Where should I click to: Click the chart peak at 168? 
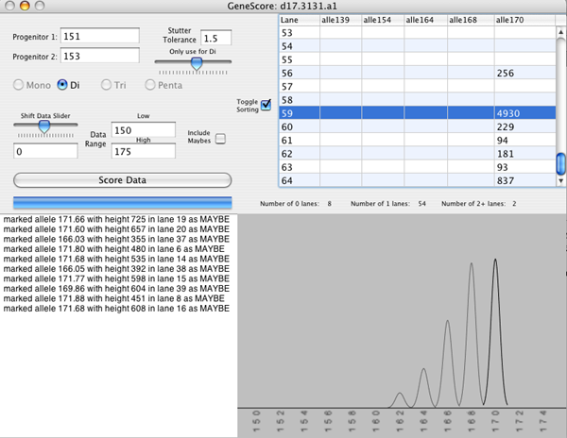click(x=472, y=334)
